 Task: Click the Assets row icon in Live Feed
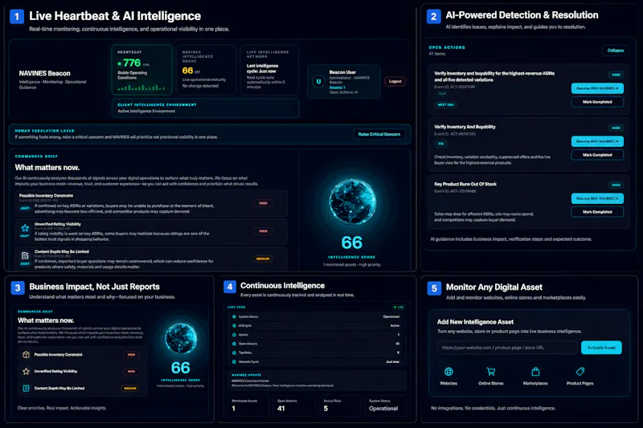coord(234,335)
